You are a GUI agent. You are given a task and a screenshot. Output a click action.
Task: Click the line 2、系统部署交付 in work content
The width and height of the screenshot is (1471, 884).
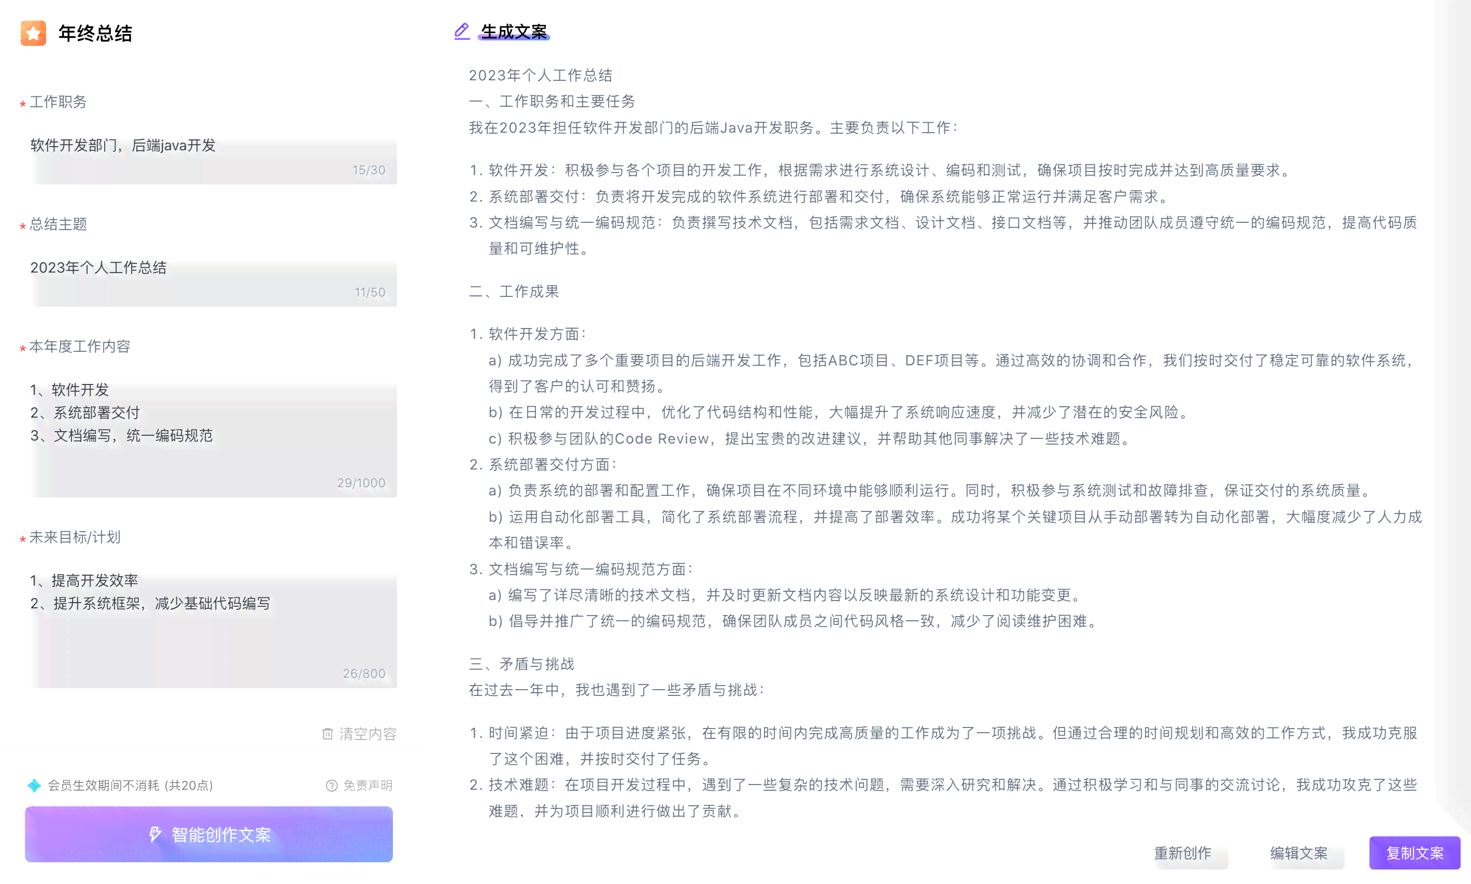[85, 412]
